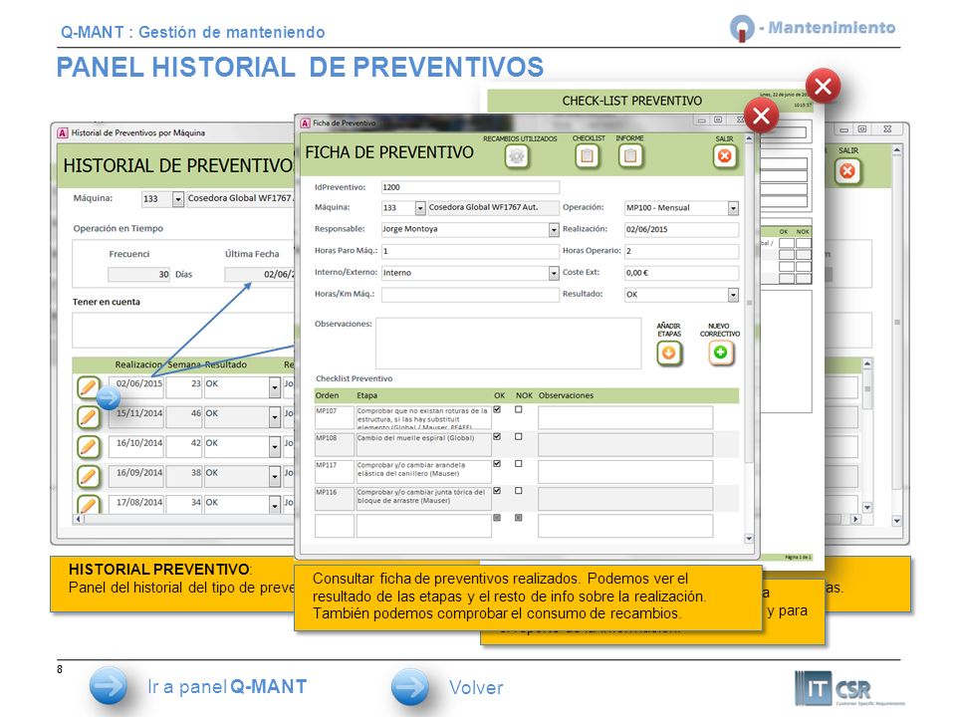
Task: Expand the Interno/Externo dropdown
Action: 554,273
